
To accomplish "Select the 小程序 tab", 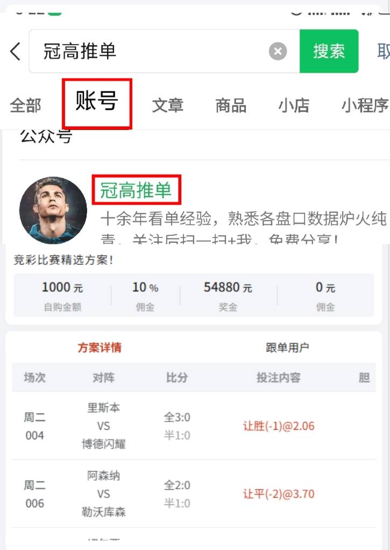I will (x=365, y=105).
